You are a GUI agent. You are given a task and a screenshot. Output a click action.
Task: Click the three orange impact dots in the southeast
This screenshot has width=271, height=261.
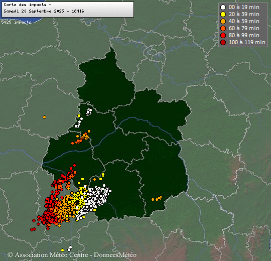point(157,198)
